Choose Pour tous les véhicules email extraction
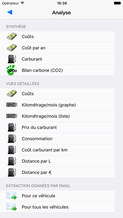The width and height of the screenshot is (123, 218). coord(57,207)
